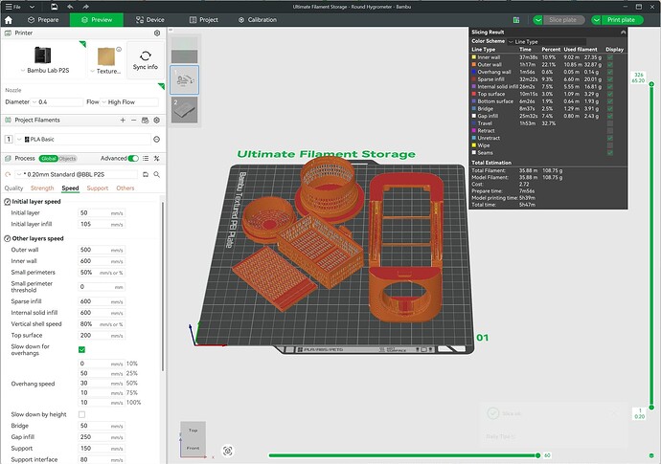Click the Bambu Lab P2S printer image
Viewport: 661px width, 464px height.
click(42, 55)
